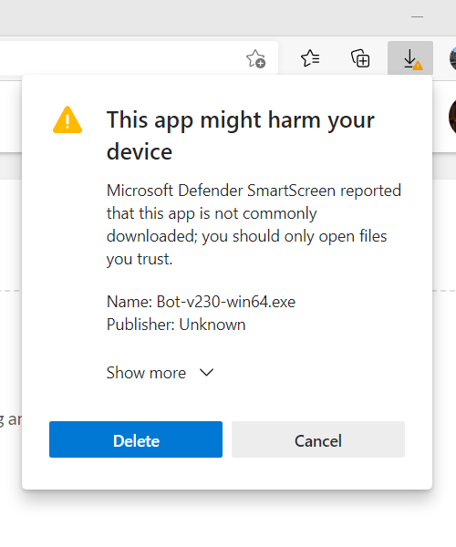Click the 'This app might harm your device' heading
Screen dimensions: 456x547
[x=241, y=135]
